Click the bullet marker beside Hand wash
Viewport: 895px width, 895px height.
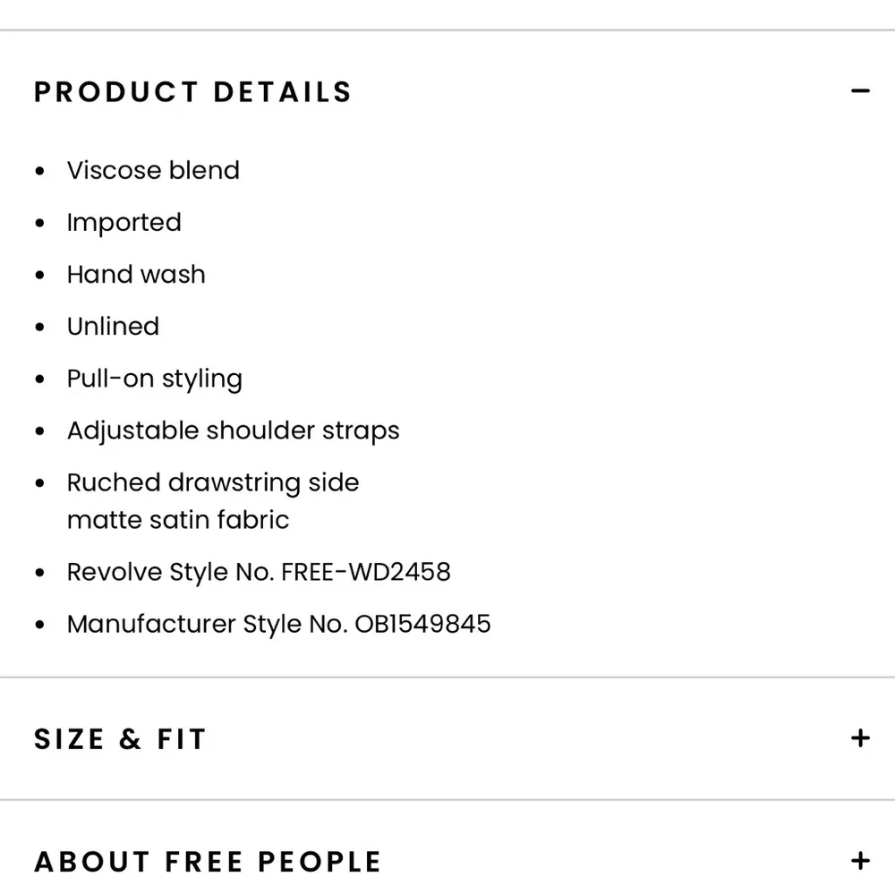40,274
